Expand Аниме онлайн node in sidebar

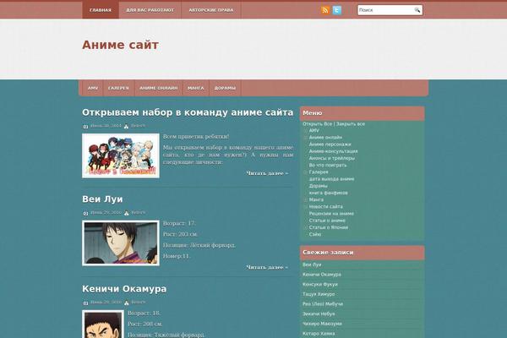tap(305, 138)
